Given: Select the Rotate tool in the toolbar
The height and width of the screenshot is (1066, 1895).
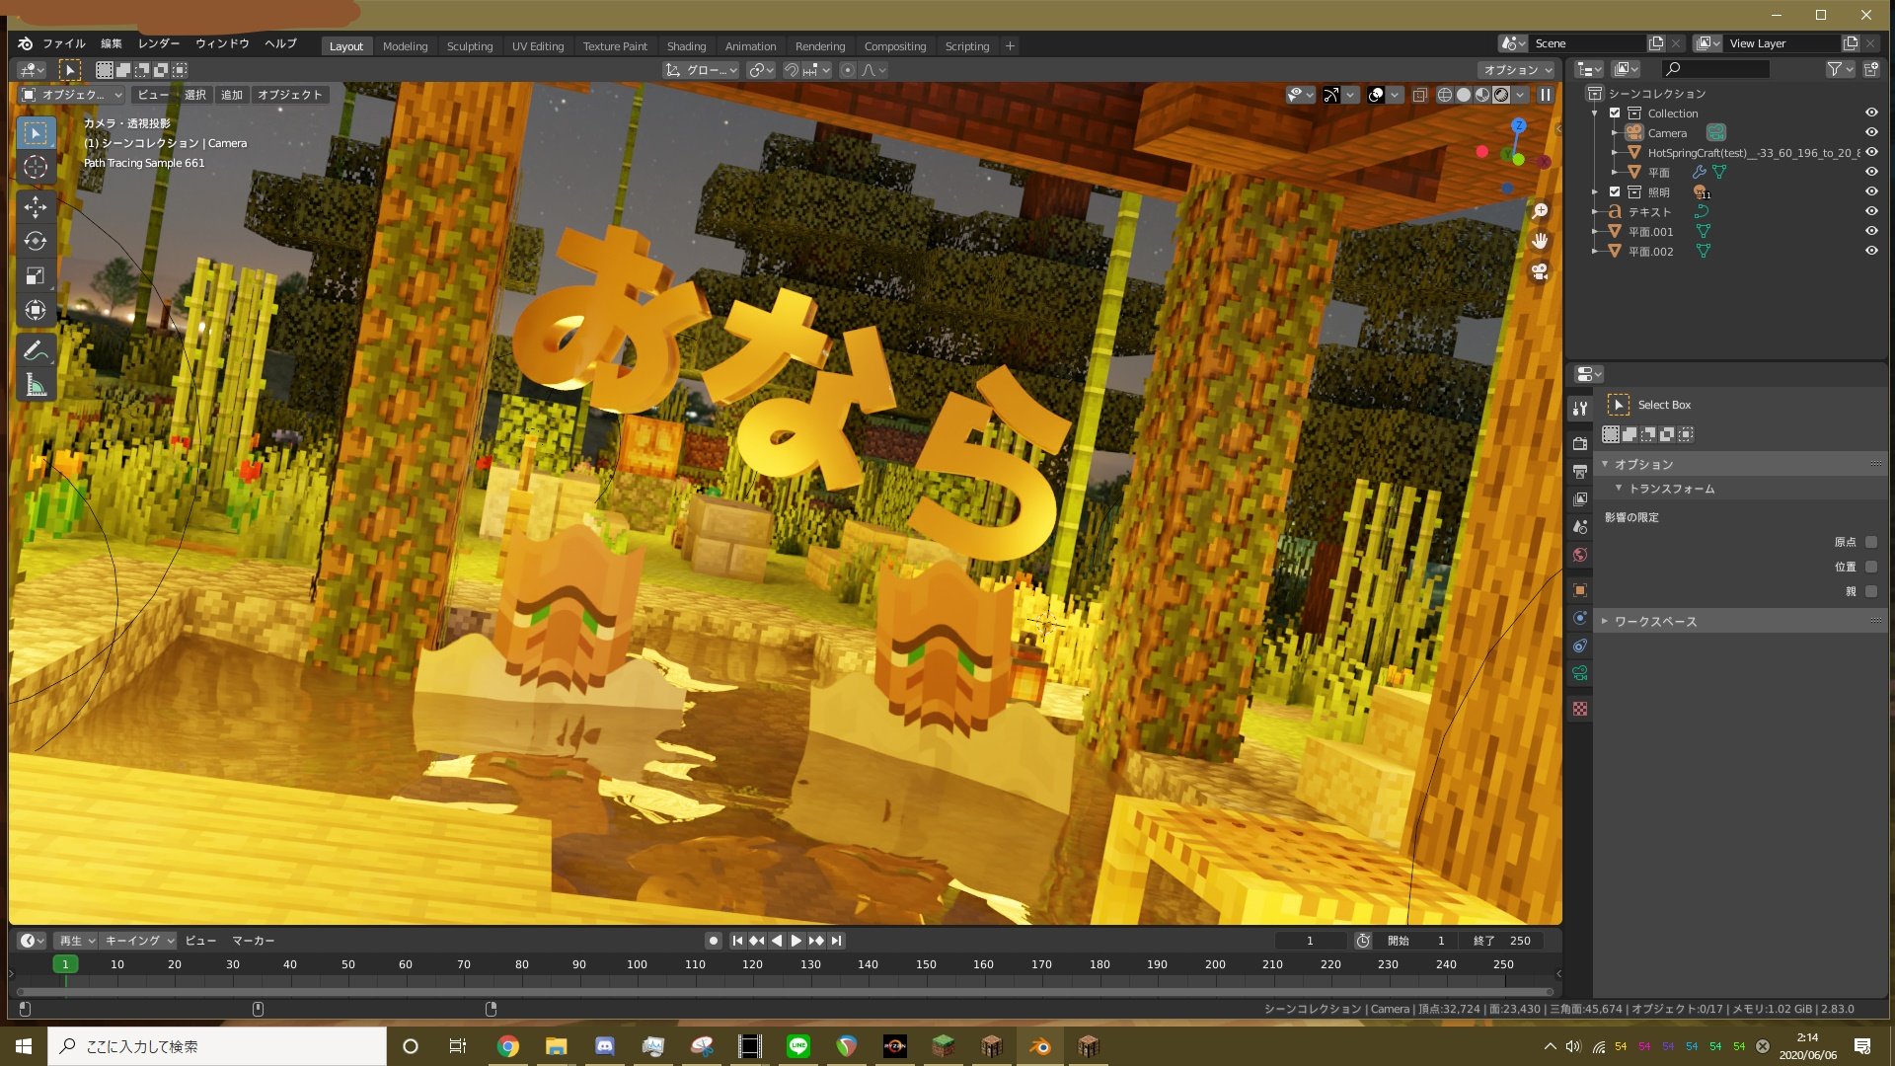Looking at the screenshot, I should click(36, 242).
